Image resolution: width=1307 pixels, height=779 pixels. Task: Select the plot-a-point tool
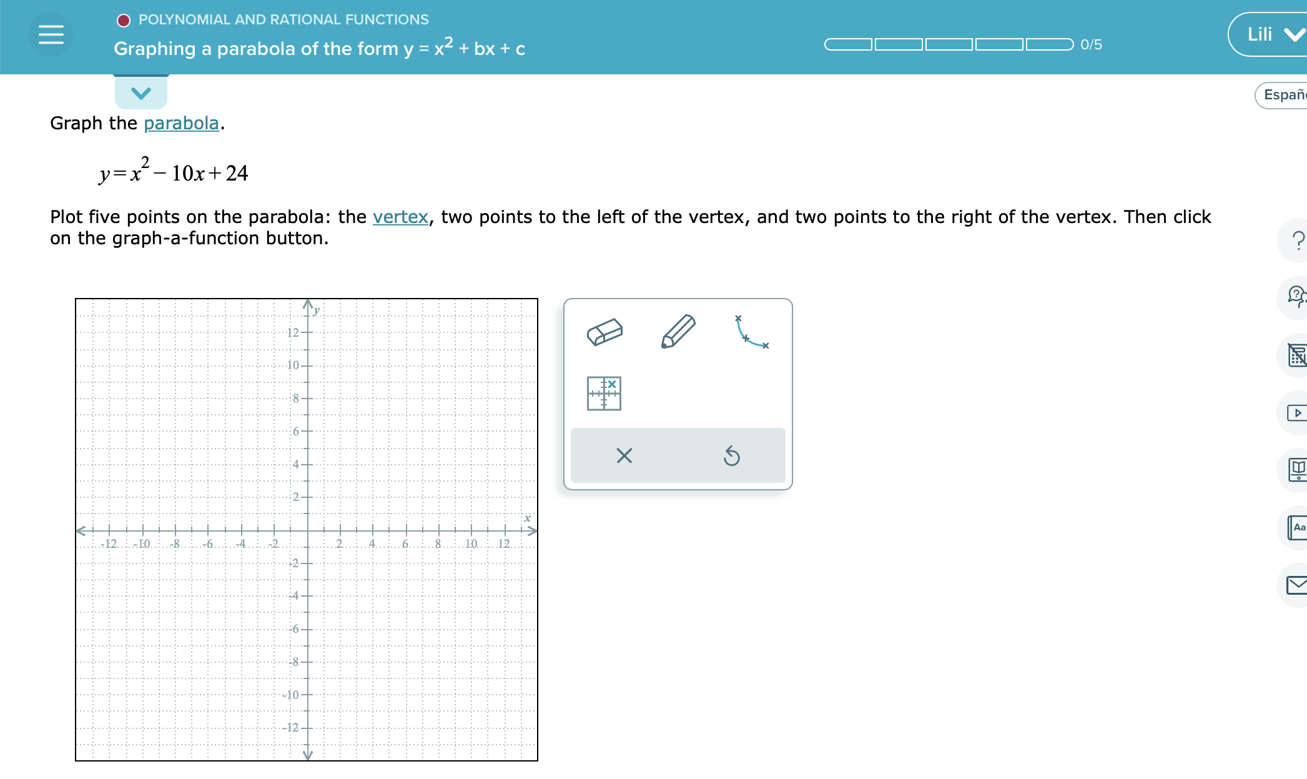(603, 394)
